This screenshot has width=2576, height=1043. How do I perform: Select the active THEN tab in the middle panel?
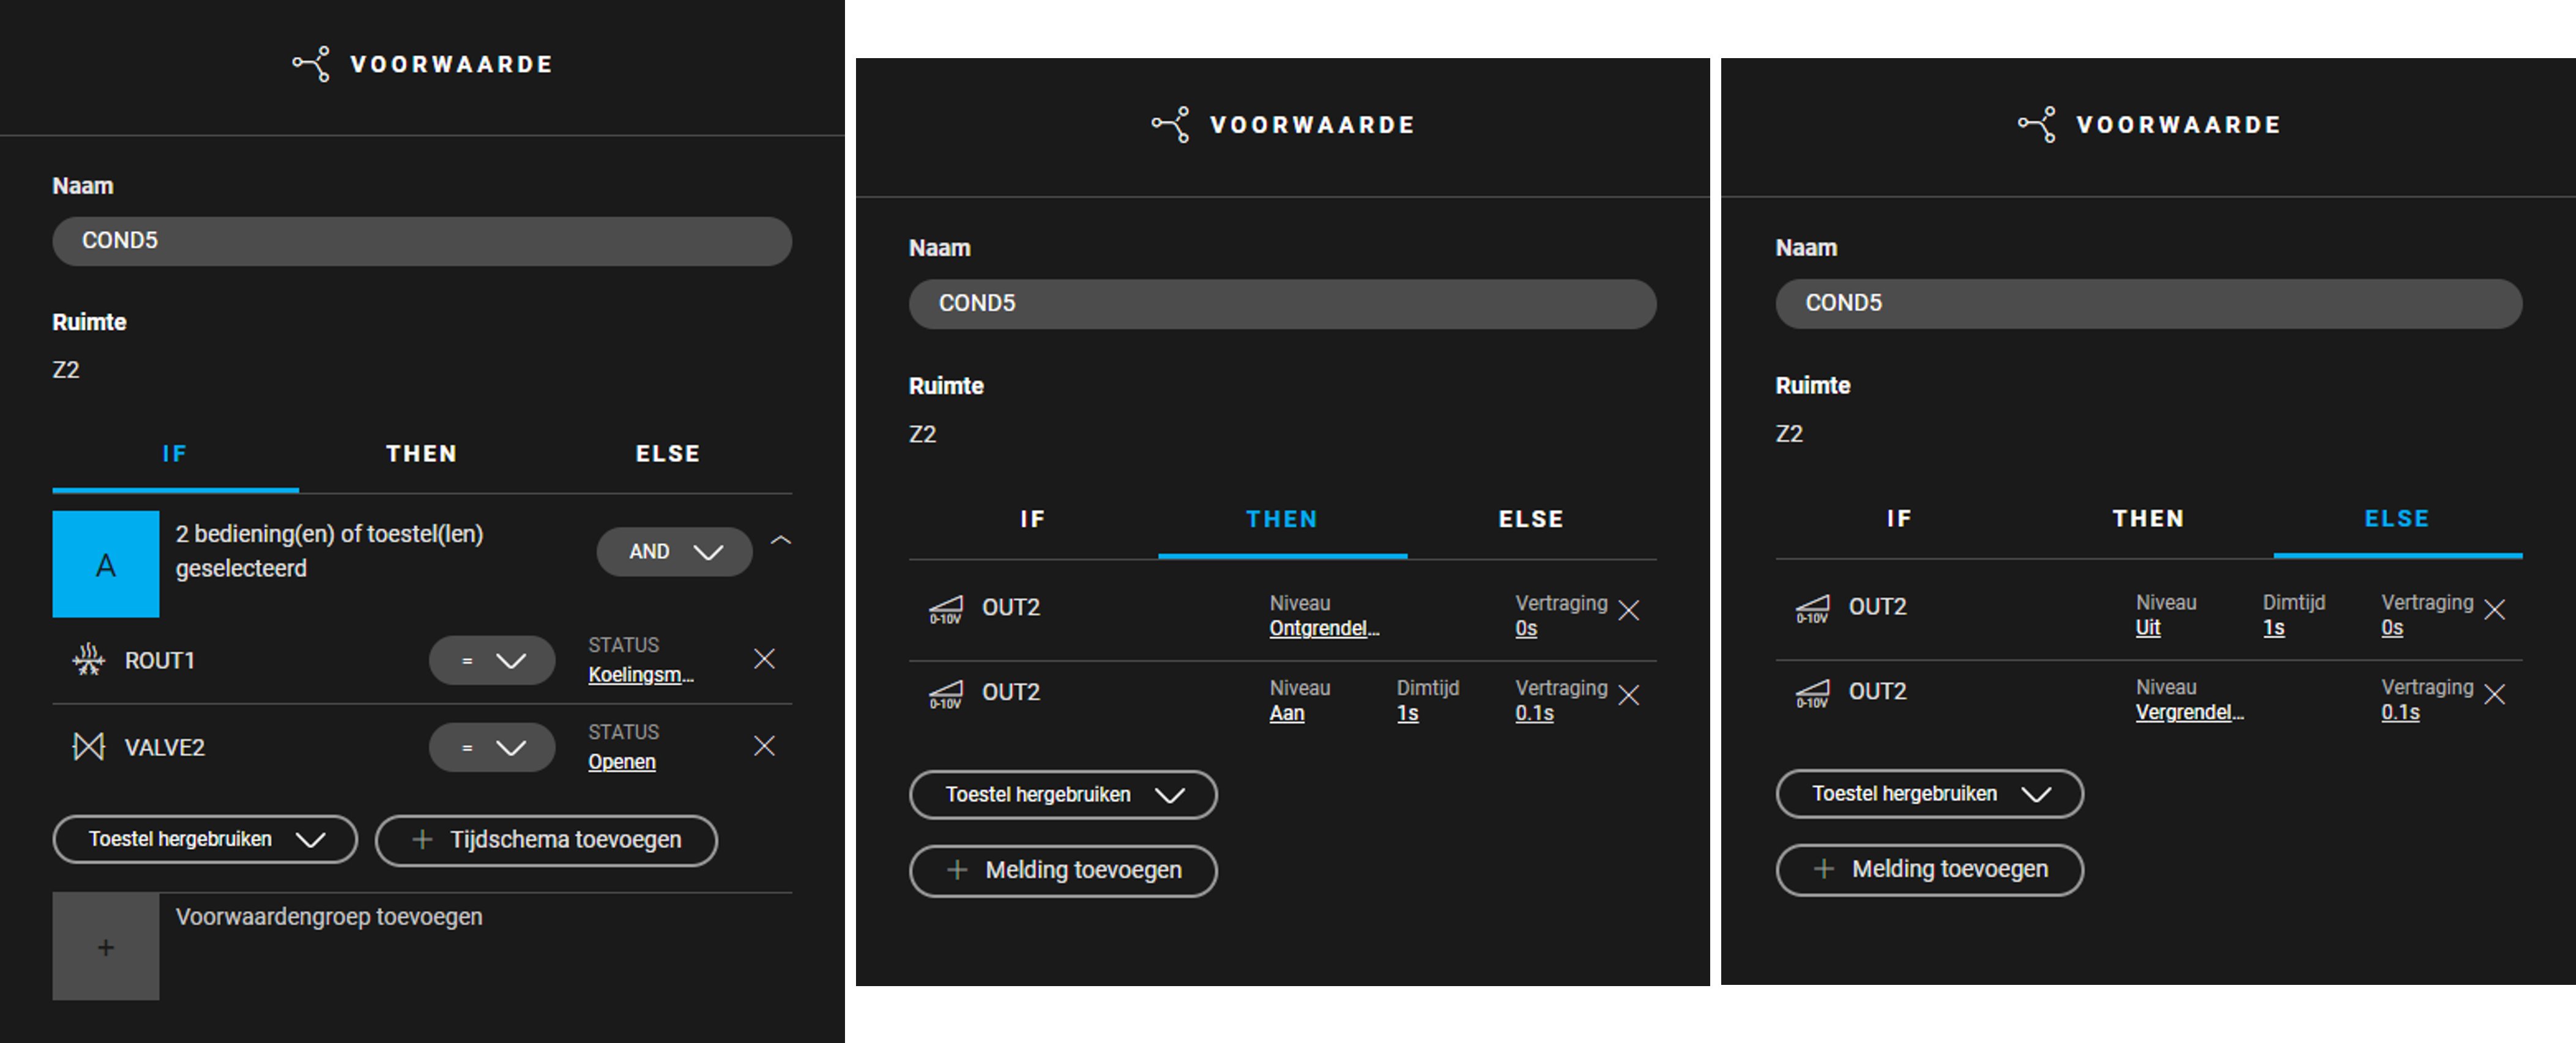(1282, 520)
